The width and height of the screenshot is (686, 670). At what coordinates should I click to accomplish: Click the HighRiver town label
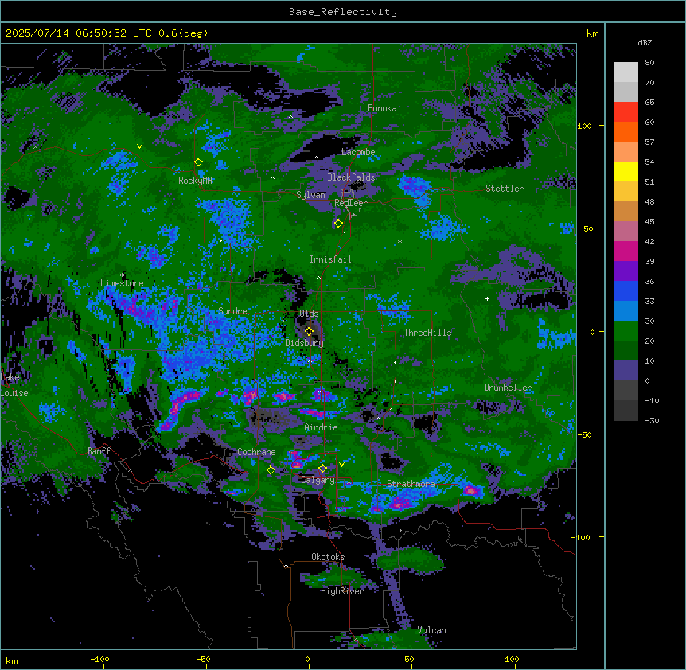(341, 591)
